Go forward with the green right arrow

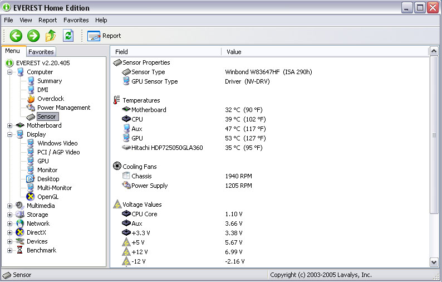coord(33,36)
